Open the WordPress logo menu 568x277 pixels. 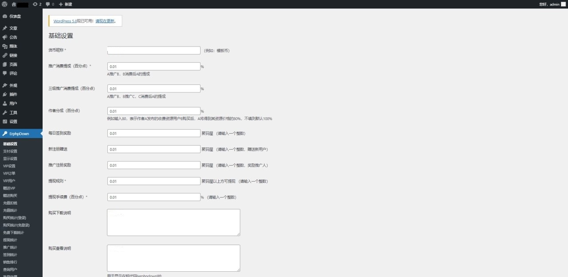(4, 4)
